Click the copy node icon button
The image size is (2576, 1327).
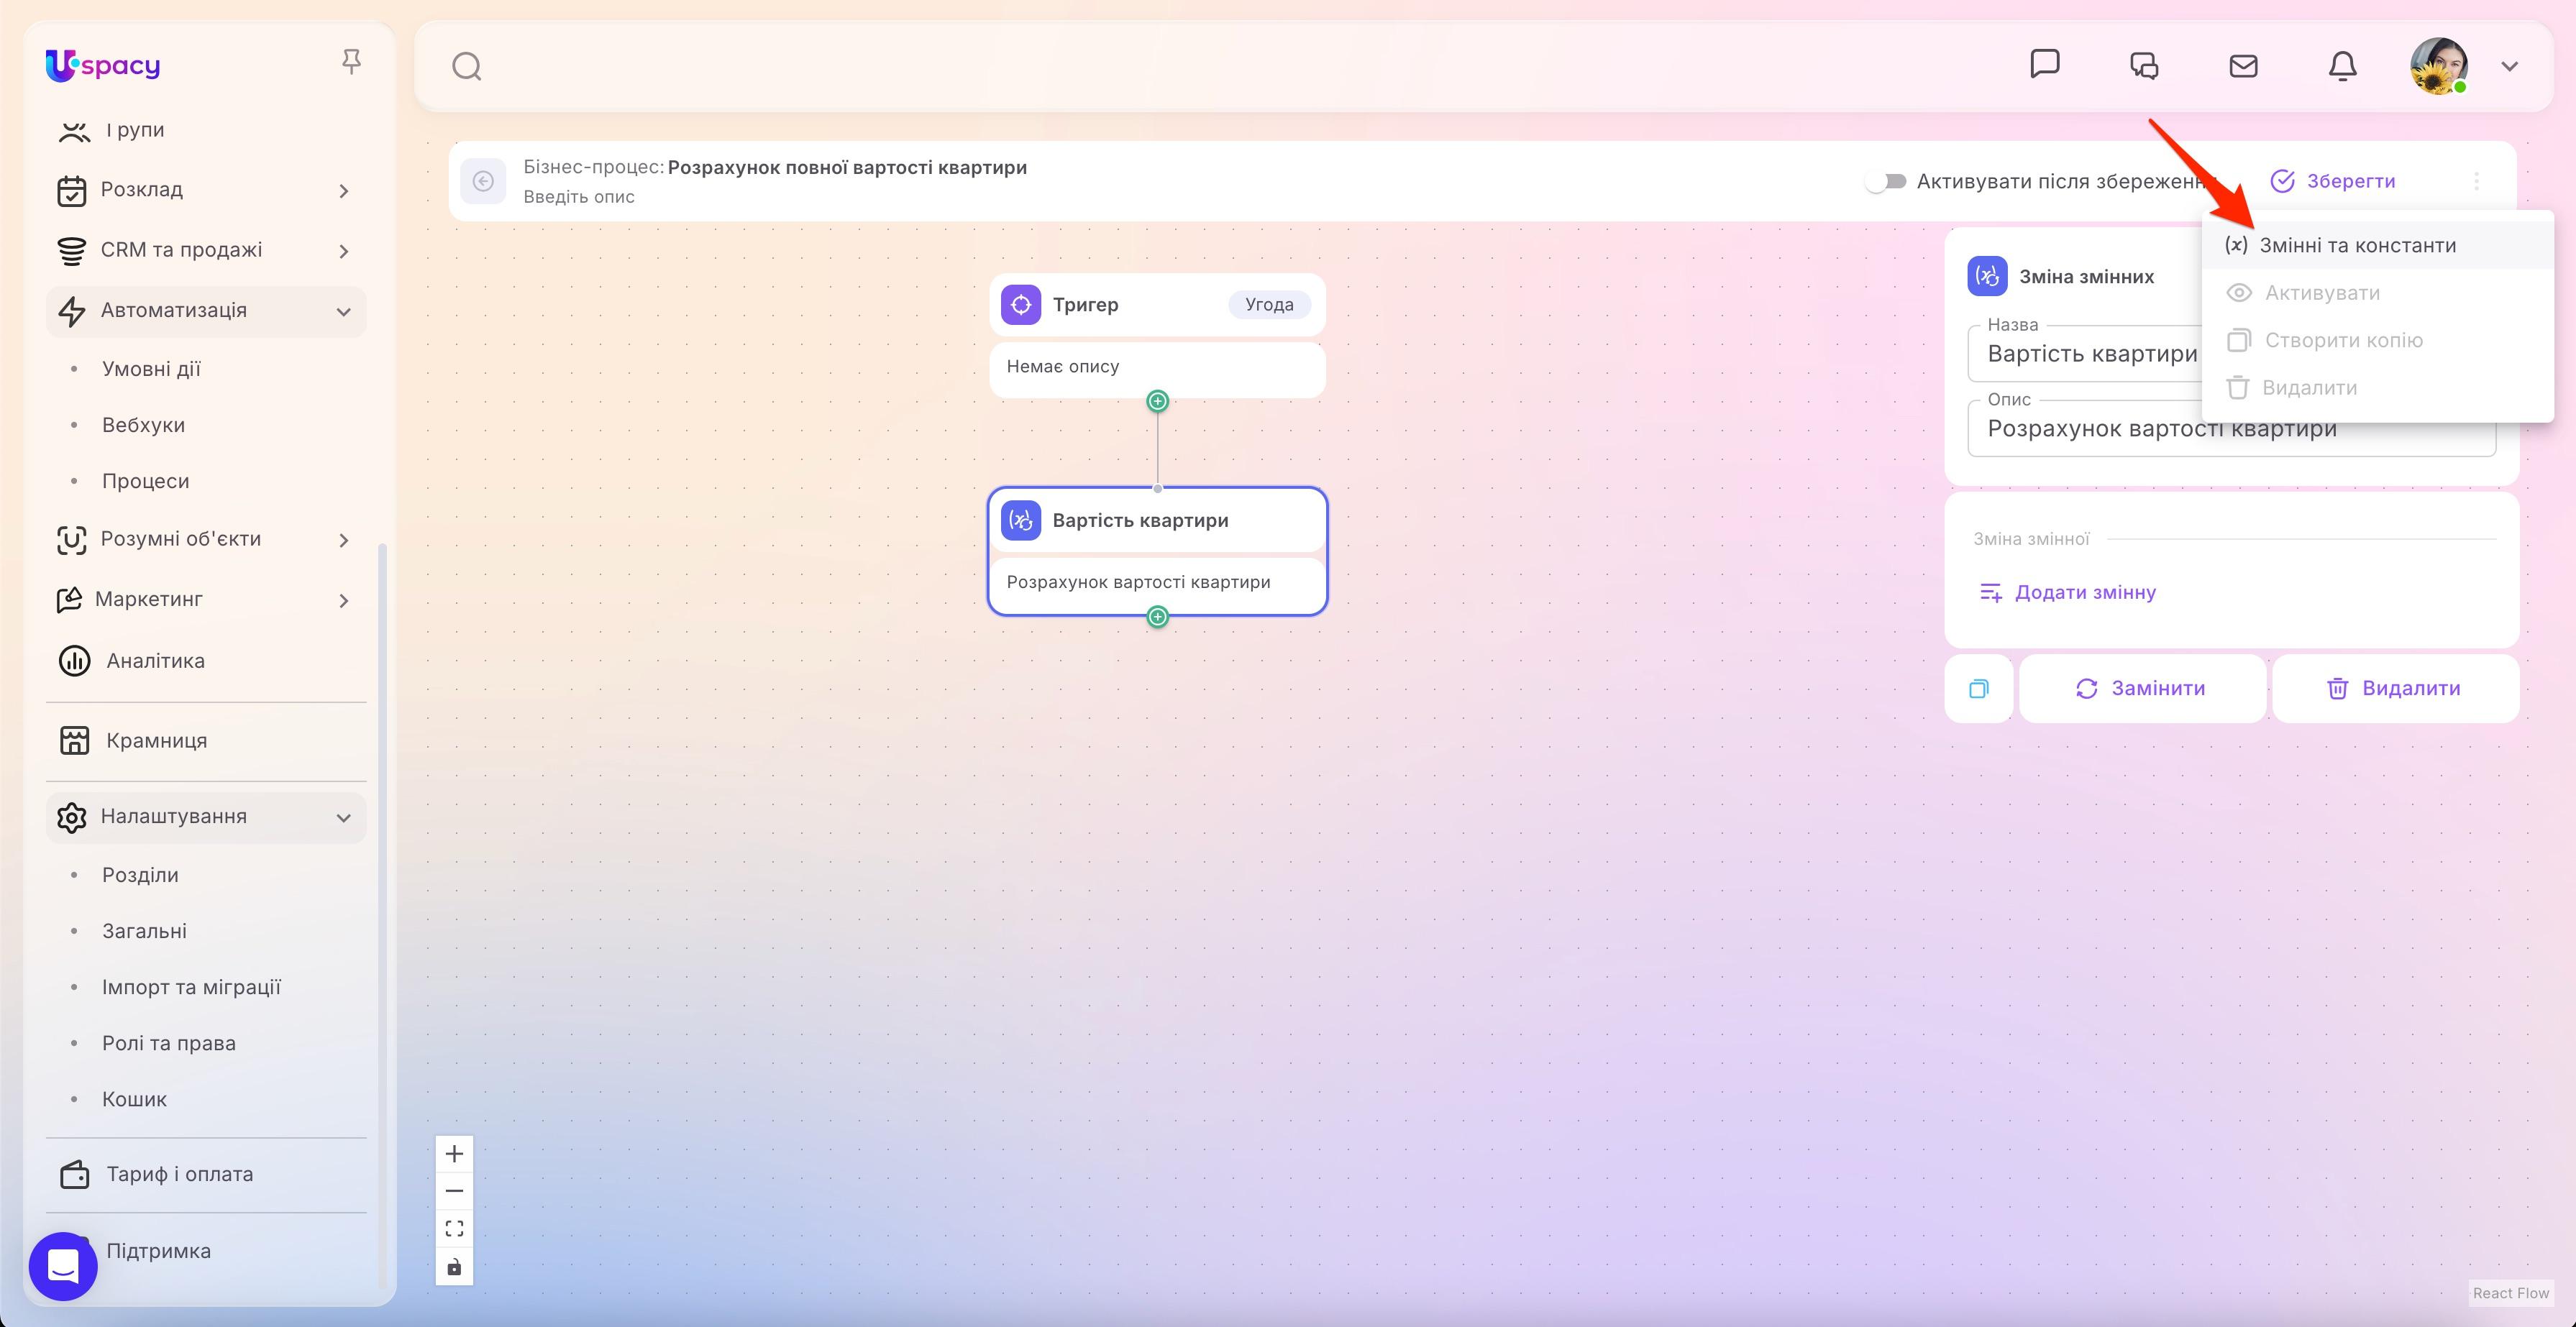(x=1978, y=689)
